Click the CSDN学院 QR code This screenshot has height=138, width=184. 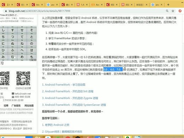tap(5, 78)
